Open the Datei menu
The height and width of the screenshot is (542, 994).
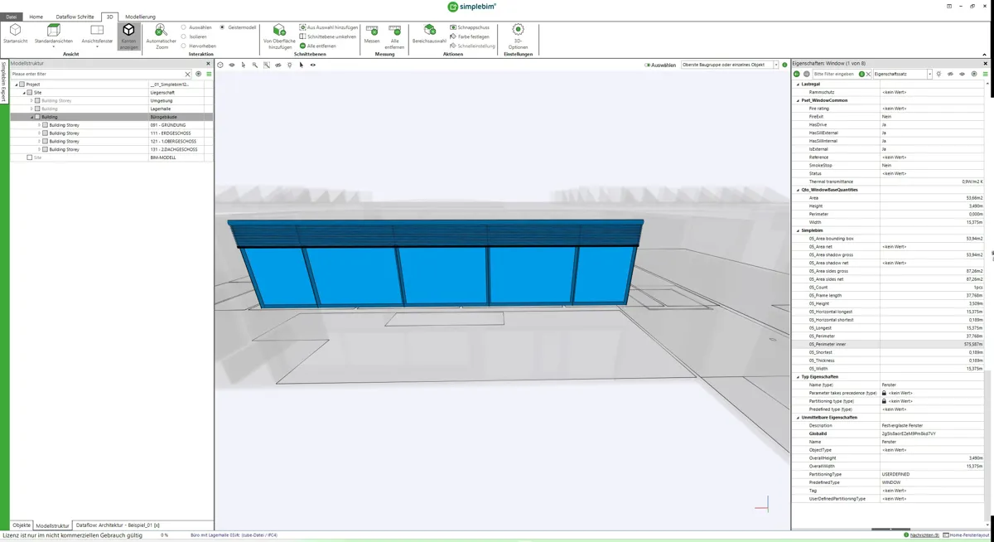point(11,17)
